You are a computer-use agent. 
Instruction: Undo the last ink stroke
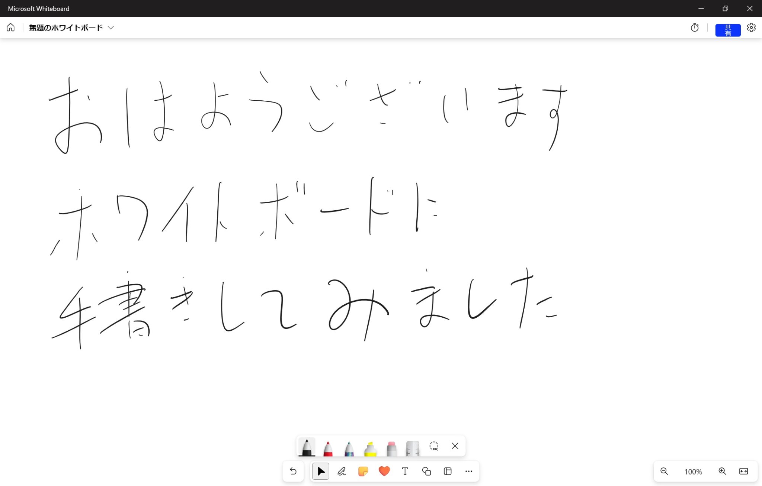point(293,471)
